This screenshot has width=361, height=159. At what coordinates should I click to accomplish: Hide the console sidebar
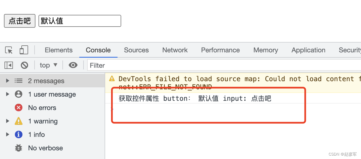pos(9,65)
